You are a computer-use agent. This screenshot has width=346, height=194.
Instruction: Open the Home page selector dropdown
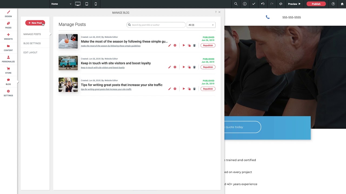point(61,4)
